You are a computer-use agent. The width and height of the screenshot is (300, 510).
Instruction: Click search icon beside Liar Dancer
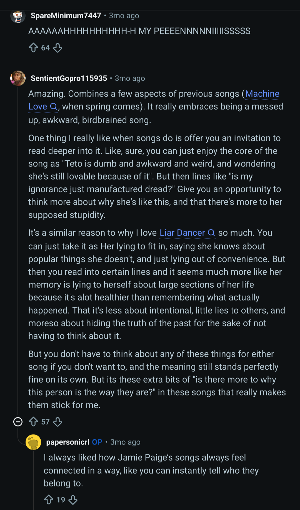[x=211, y=233]
